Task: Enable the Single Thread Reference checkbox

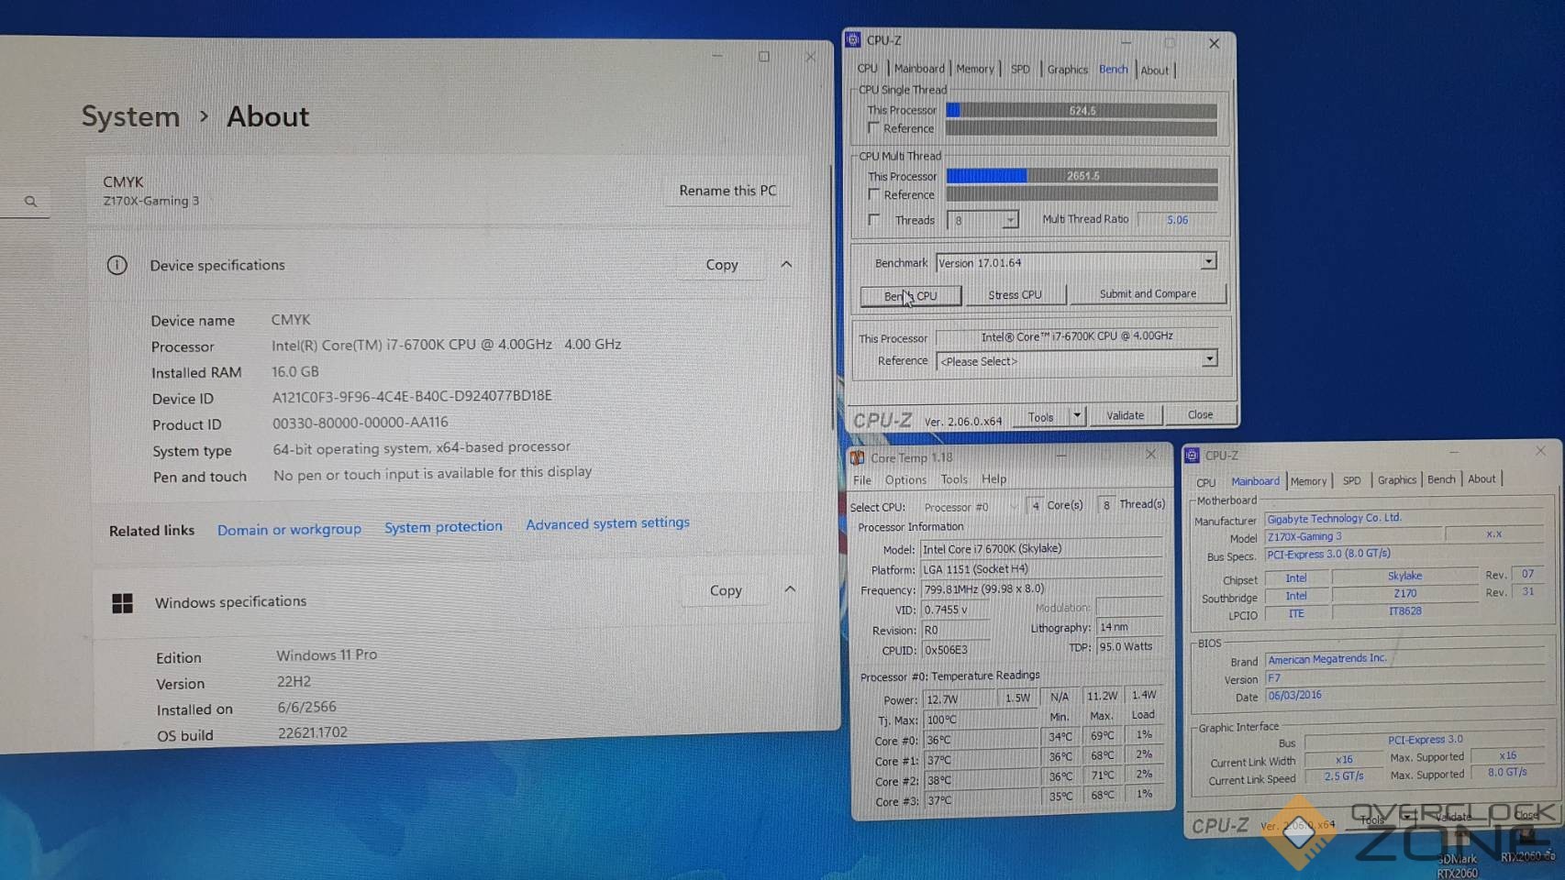Action: pos(873,128)
